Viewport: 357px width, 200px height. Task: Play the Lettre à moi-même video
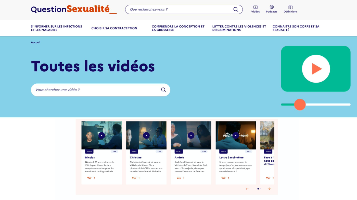tap(236, 135)
